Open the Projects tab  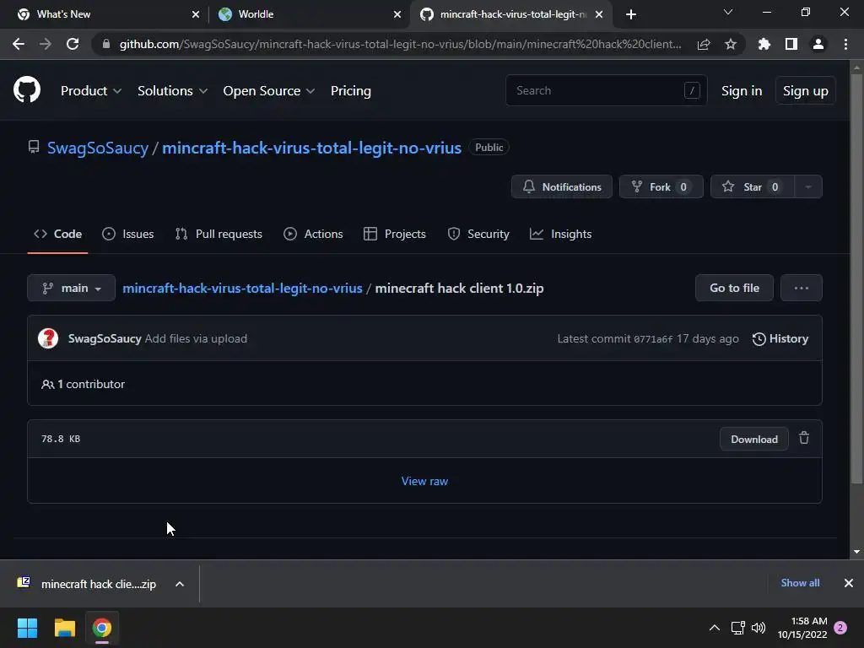(395, 234)
